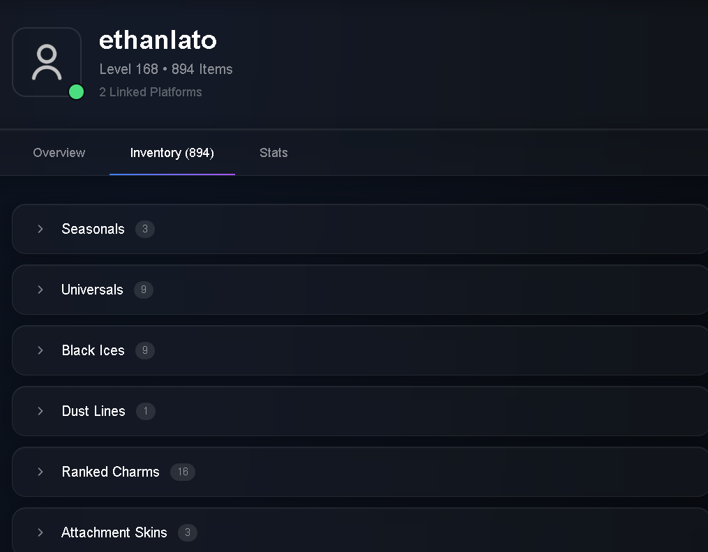The height and width of the screenshot is (552, 708).
Task: Switch to the Overview tab
Action: click(59, 153)
